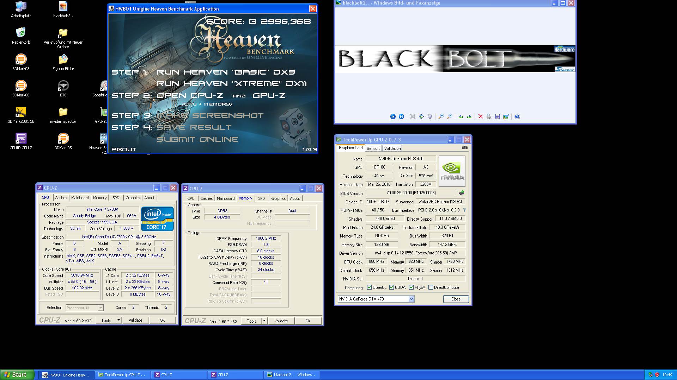
Task: Open the Eigene Bilder folder
Action: (x=63, y=62)
